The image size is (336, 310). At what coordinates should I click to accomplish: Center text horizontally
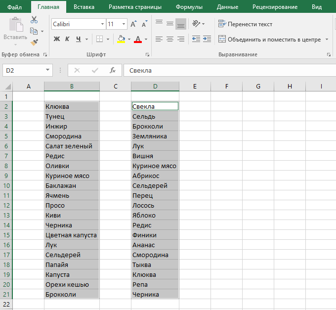tap(170, 39)
